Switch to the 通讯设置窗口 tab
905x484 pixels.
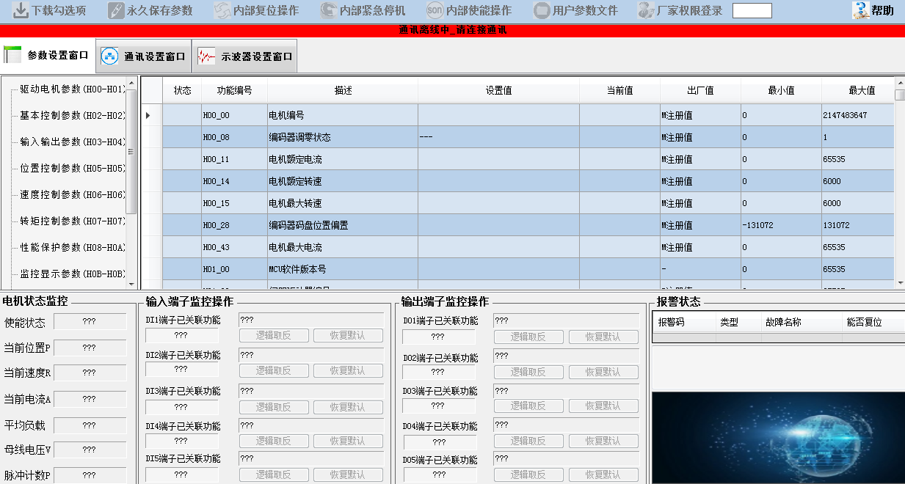tap(144, 56)
